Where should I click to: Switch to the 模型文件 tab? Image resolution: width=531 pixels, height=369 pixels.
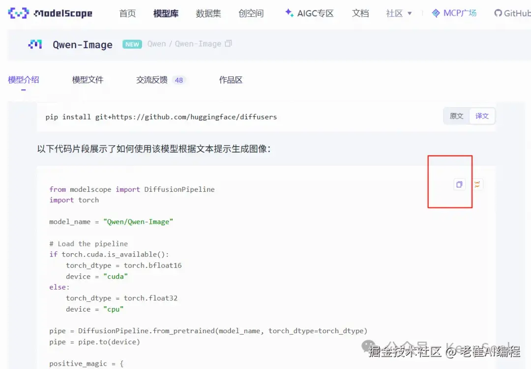(88, 79)
